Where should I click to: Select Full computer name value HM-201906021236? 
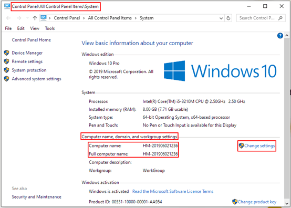point(160,154)
